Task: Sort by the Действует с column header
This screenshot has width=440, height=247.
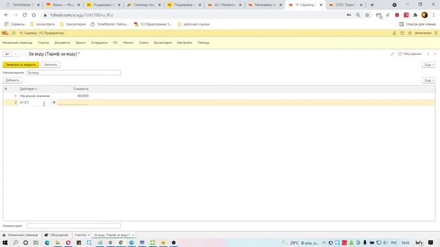Action: point(28,89)
